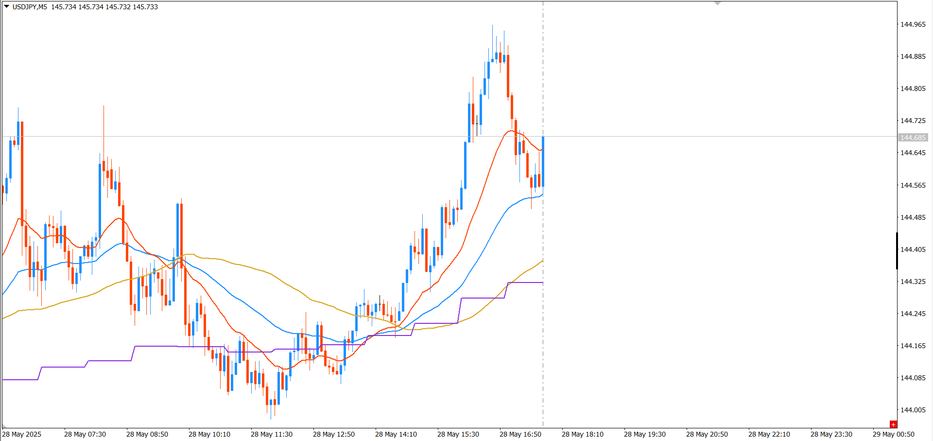Select the gray 144.685 price label
The image size is (933, 441).
(913, 138)
